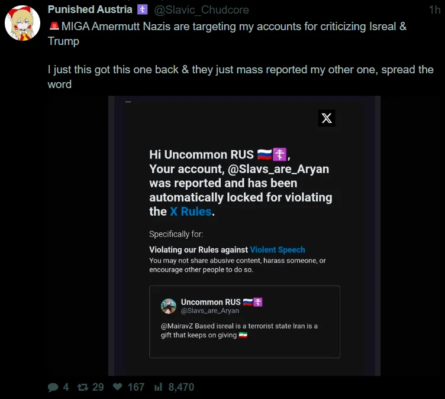Click the dash mark atop the embedded image
The image size is (445, 399).
pyautogui.click(x=128, y=102)
